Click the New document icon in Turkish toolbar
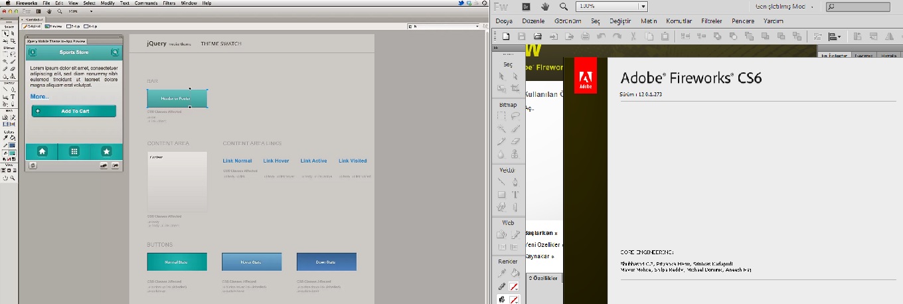The height and width of the screenshot is (304, 903). pos(505,36)
